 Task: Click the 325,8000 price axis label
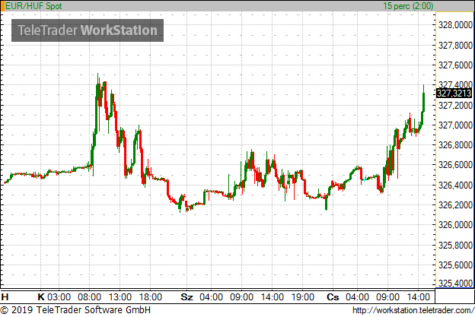click(x=455, y=246)
